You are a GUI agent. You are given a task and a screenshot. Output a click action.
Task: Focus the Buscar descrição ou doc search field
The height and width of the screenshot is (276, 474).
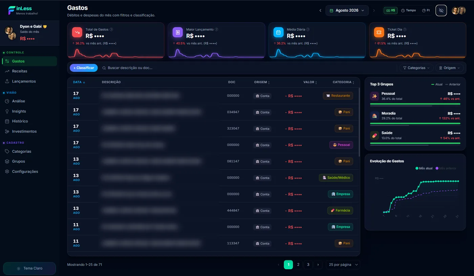pos(249,68)
